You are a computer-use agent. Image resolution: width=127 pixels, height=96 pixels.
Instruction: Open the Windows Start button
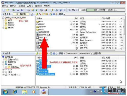coord(5,92)
